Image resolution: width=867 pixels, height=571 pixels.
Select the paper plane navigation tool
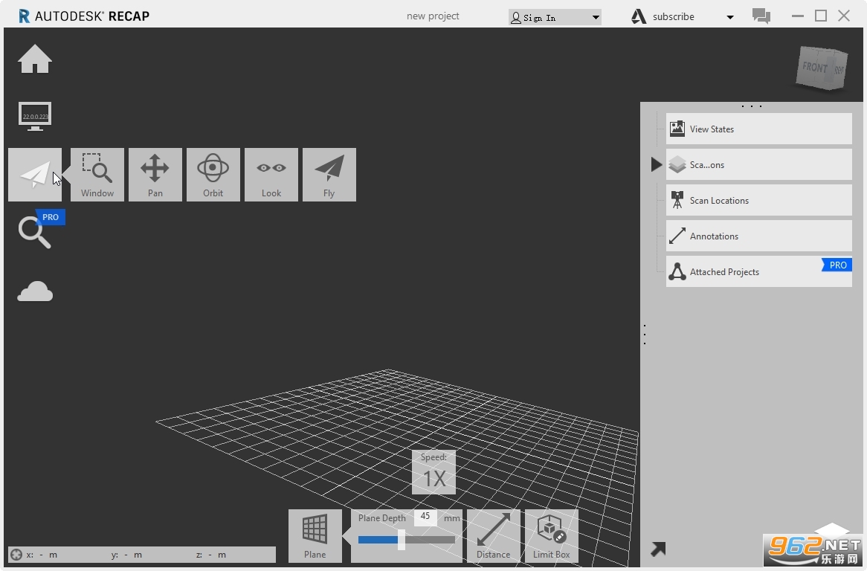(35, 175)
